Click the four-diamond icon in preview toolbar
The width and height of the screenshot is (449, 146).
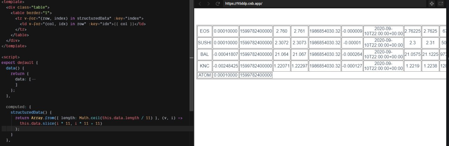[x=432, y=3]
